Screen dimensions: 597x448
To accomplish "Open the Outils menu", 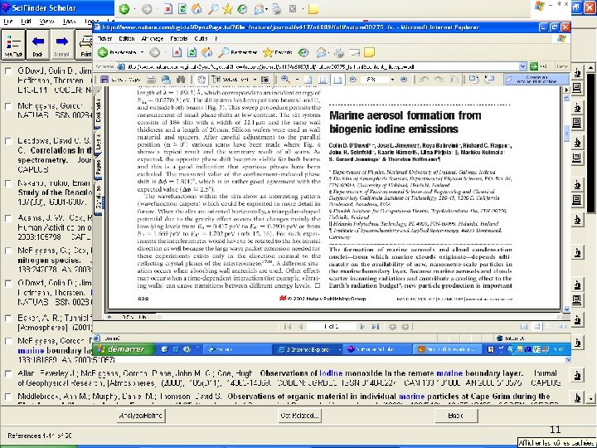I will [201, 38].
